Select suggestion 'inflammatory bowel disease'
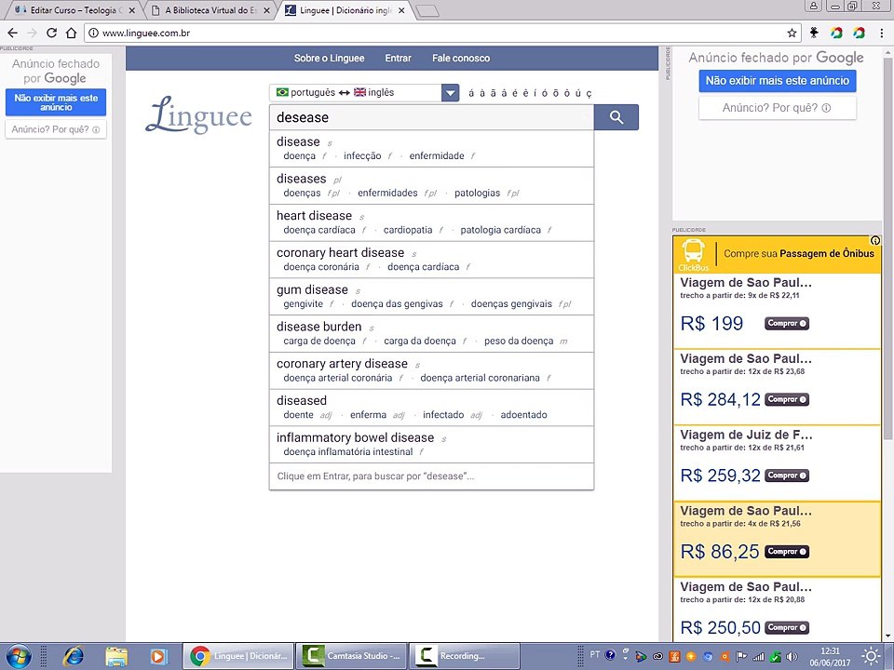The image size is (894, 670). click(431, 445)
